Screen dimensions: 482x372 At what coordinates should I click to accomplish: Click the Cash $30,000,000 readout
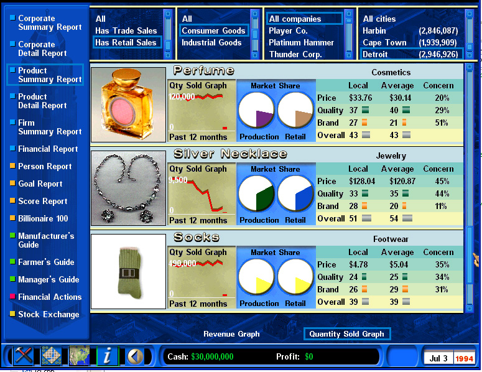tap(200, 356)
